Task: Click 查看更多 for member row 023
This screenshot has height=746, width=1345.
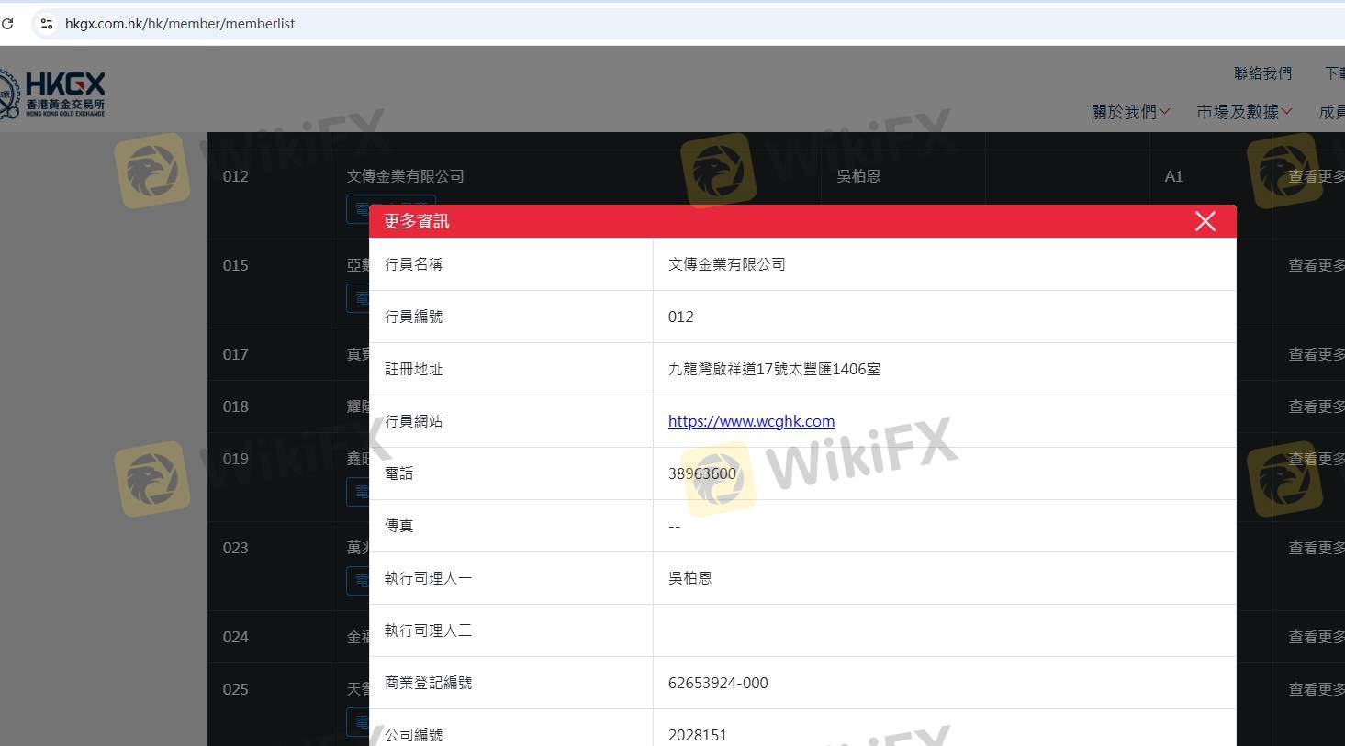Action: click(x=1317, y=548)
